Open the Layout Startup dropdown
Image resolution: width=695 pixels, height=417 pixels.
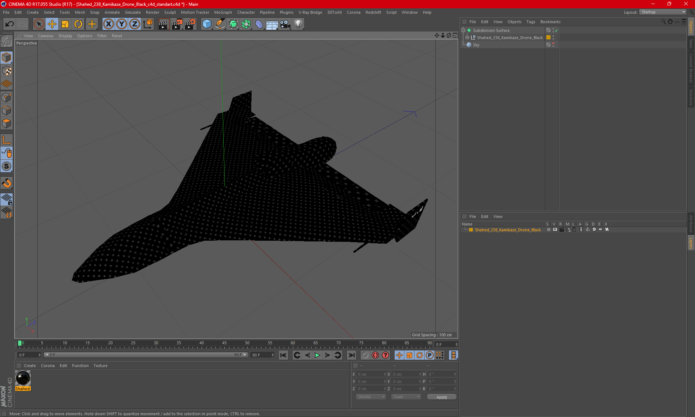click(663, 12)
